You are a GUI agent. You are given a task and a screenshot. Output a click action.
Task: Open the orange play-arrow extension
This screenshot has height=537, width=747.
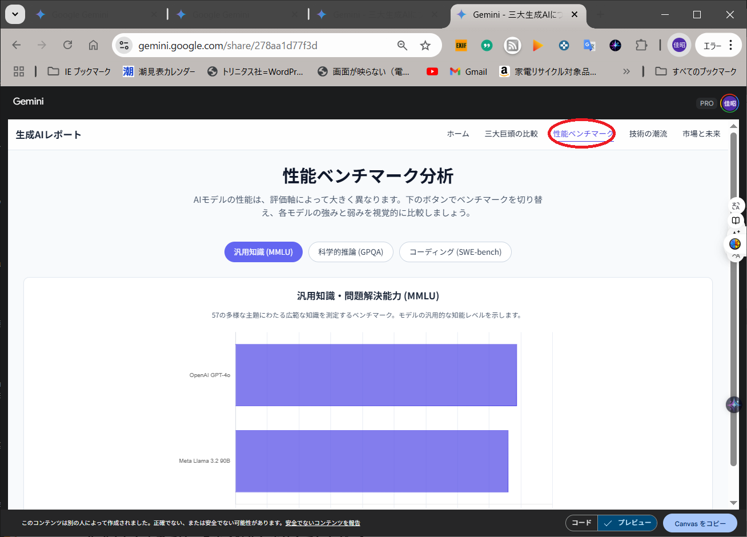(537, 46)
